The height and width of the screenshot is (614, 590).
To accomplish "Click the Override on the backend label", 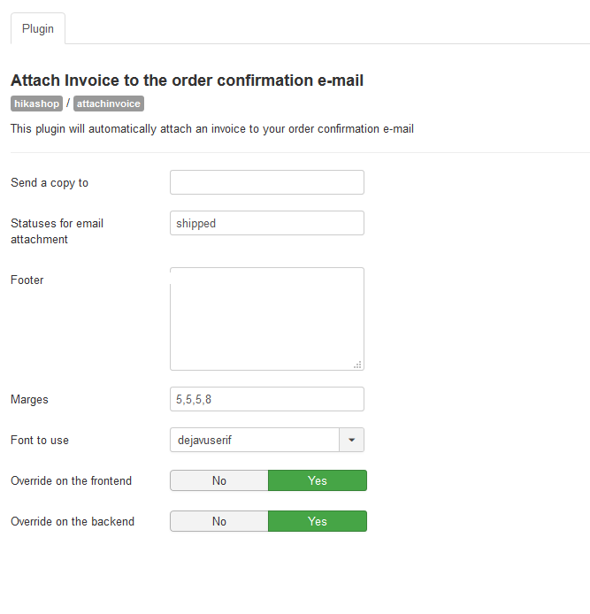I will (73, 522).
